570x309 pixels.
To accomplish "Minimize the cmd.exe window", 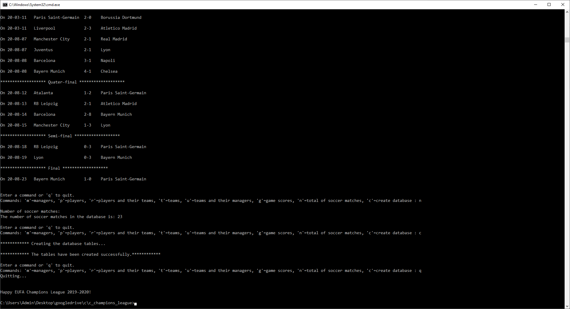I will (x=536, y=4).
